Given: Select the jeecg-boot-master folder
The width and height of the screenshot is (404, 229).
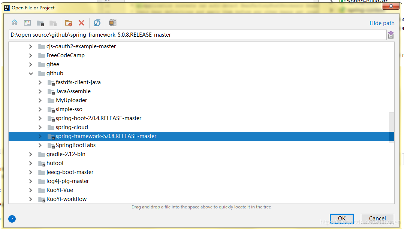Looking at the screenshot, I should coord(70,172).
